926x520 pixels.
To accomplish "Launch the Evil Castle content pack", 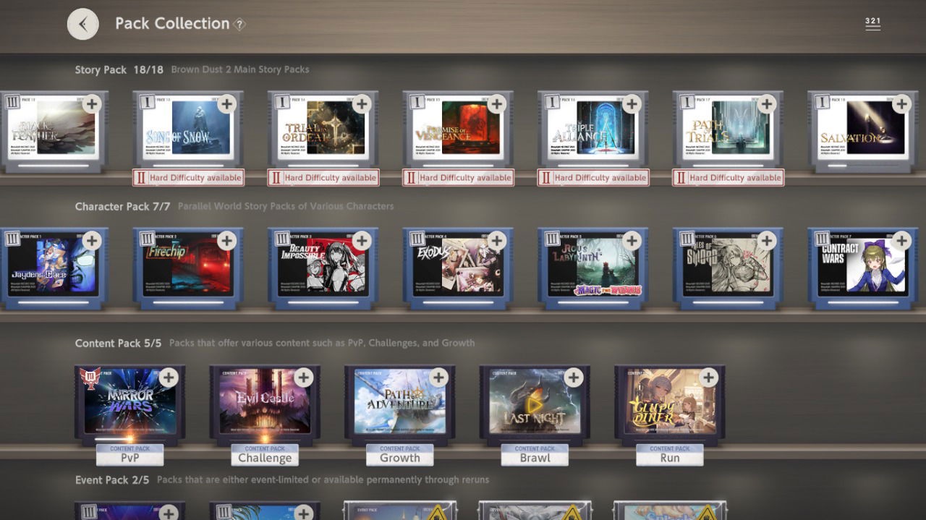I will click(x=265, y=405).
